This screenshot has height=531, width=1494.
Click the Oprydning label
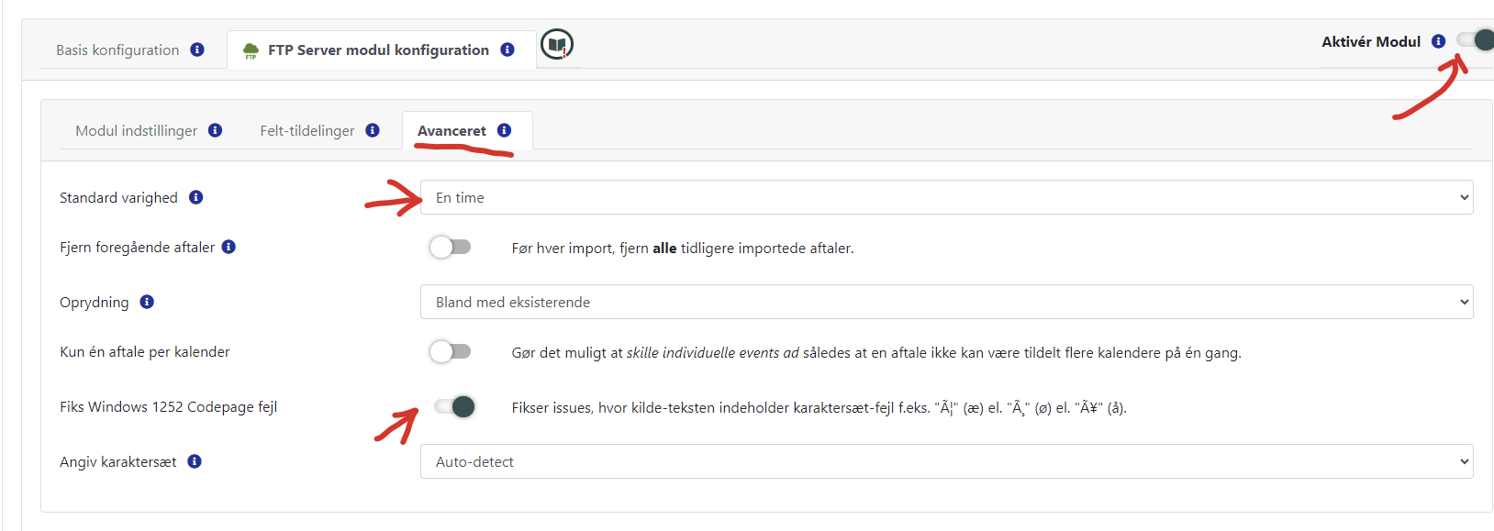point(94,302)
